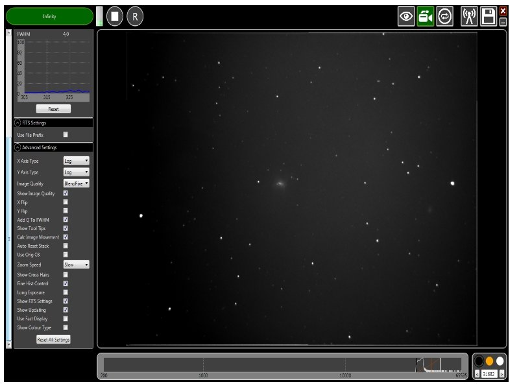The height and width of the screenshot is (389, 519).
Task: Uncheck Add Q To FWHM
Action: (66, 219)
